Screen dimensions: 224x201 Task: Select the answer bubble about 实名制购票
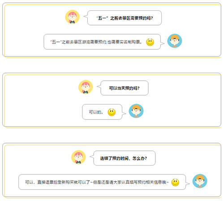click(102, 42)
